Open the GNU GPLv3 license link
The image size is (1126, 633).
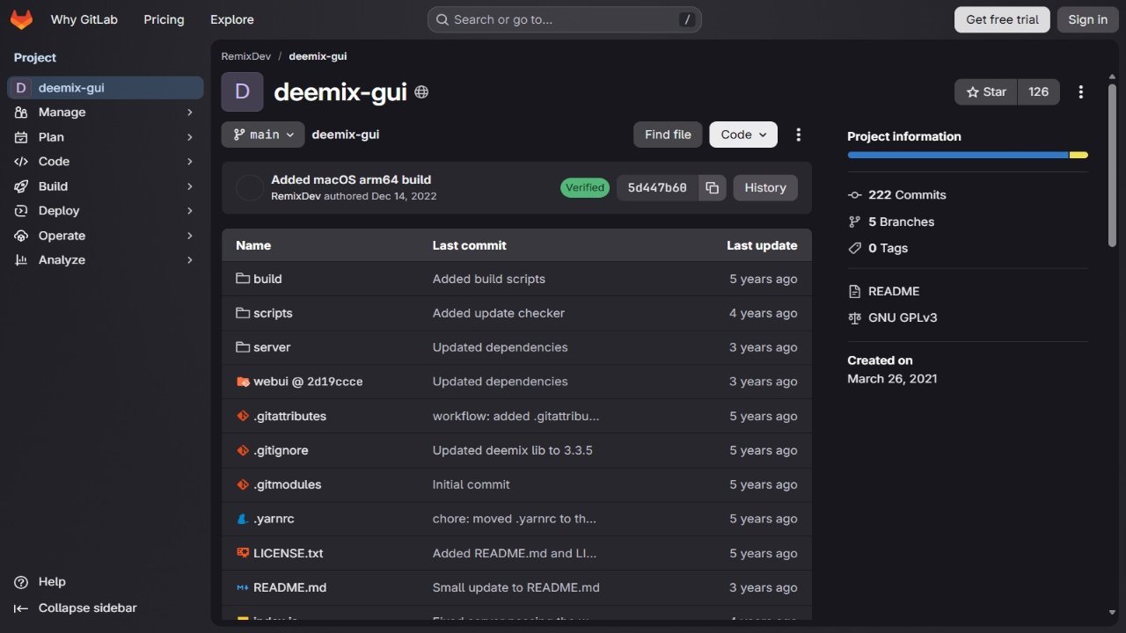pyautogui.click(x=903, y=317)
